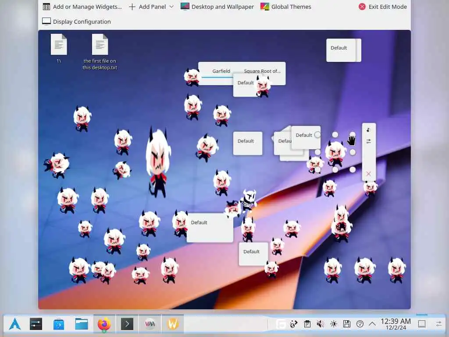The width and height of the screenshot is (449, 337).
Task: Switch to the yellow W app taskbar entry
Action: [173, 324]
